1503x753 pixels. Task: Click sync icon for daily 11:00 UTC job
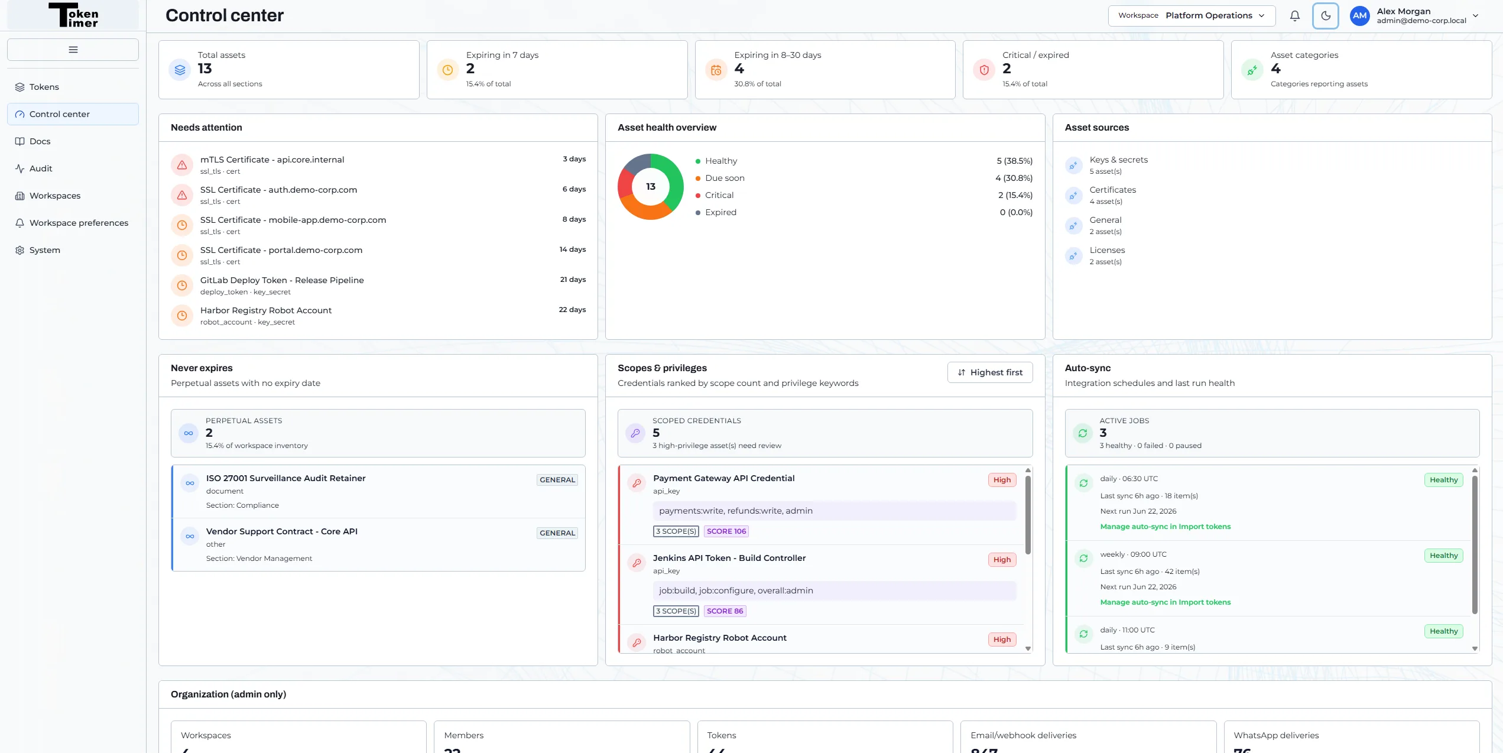tap(1083, 634)
